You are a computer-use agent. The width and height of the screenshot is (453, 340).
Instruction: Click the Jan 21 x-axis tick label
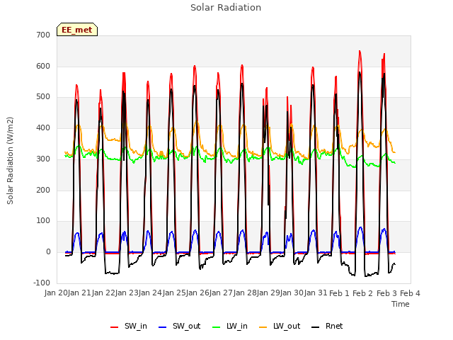[79, 293]
